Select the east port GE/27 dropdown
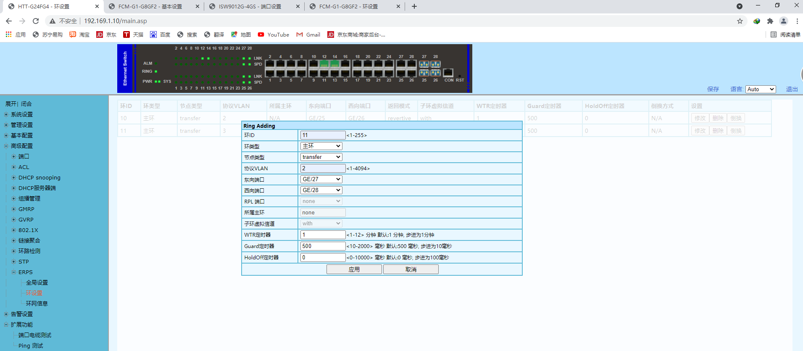 coord(321,179)
